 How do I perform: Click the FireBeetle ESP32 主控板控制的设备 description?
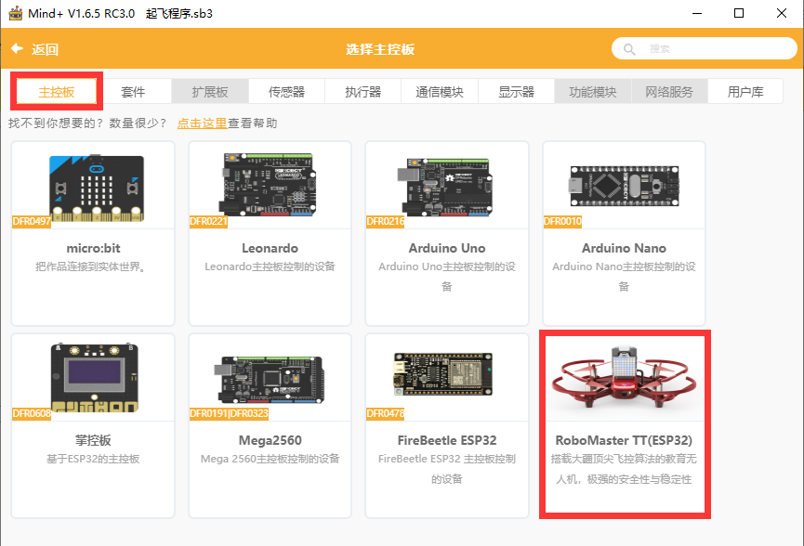click(x=447, y=468)
